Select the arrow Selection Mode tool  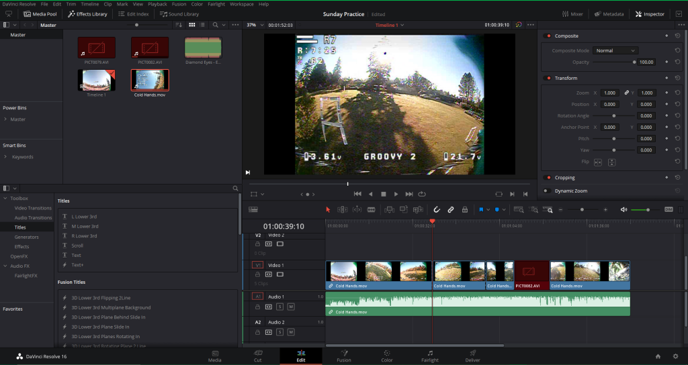pos(328,210)
